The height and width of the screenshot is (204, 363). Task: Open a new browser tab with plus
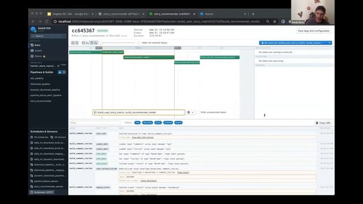[x=253, y=14]
